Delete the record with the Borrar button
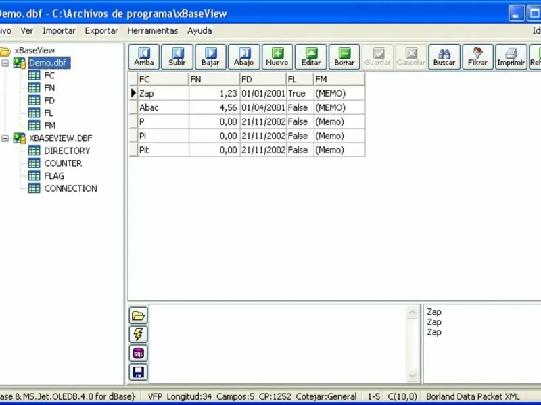Screen dimensions: 541x405 coord(344,57)
